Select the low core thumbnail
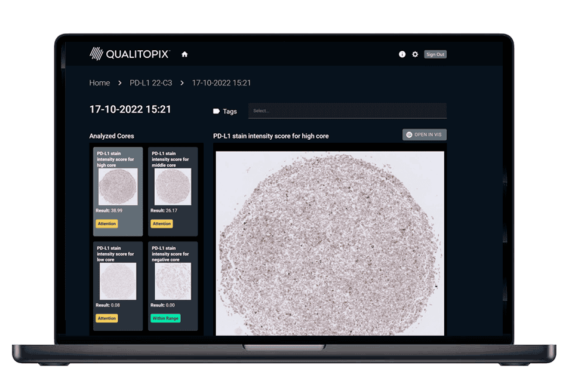 tap(118, 281)
